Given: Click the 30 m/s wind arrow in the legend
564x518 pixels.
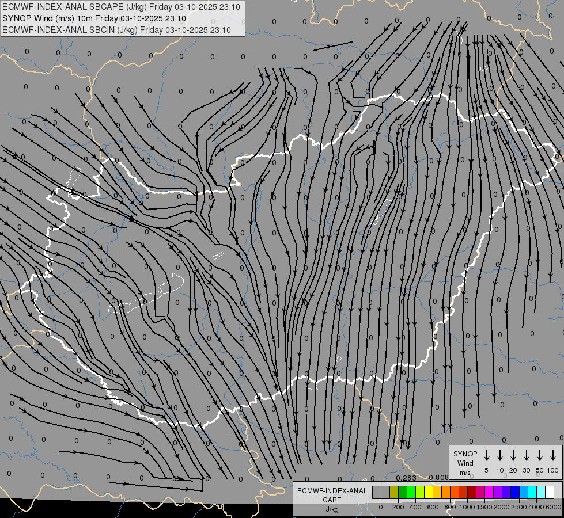Looking at the screenshot, I should tap(527, 455).
